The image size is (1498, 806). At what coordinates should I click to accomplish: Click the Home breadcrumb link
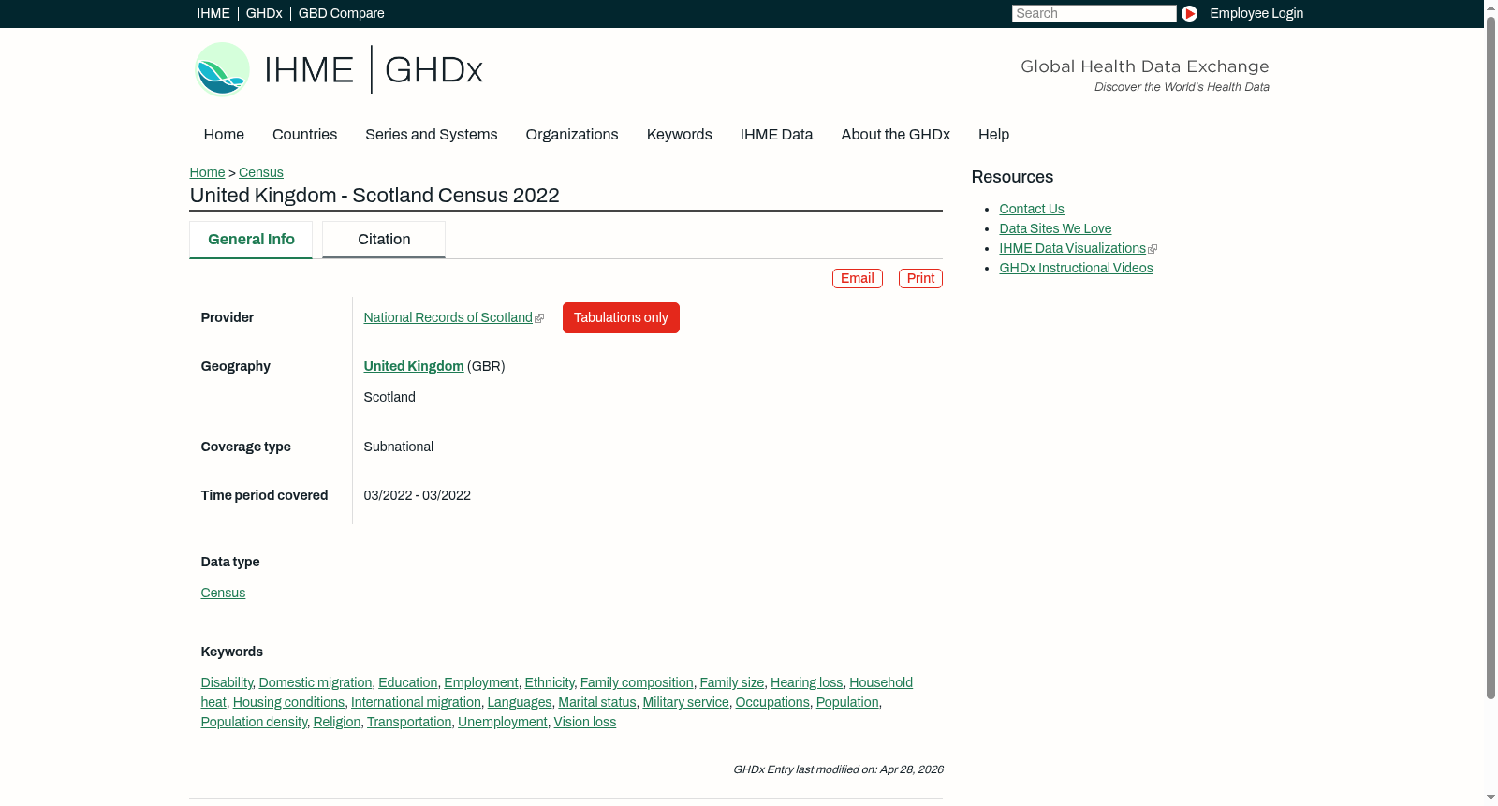click(x=207, y=172)
